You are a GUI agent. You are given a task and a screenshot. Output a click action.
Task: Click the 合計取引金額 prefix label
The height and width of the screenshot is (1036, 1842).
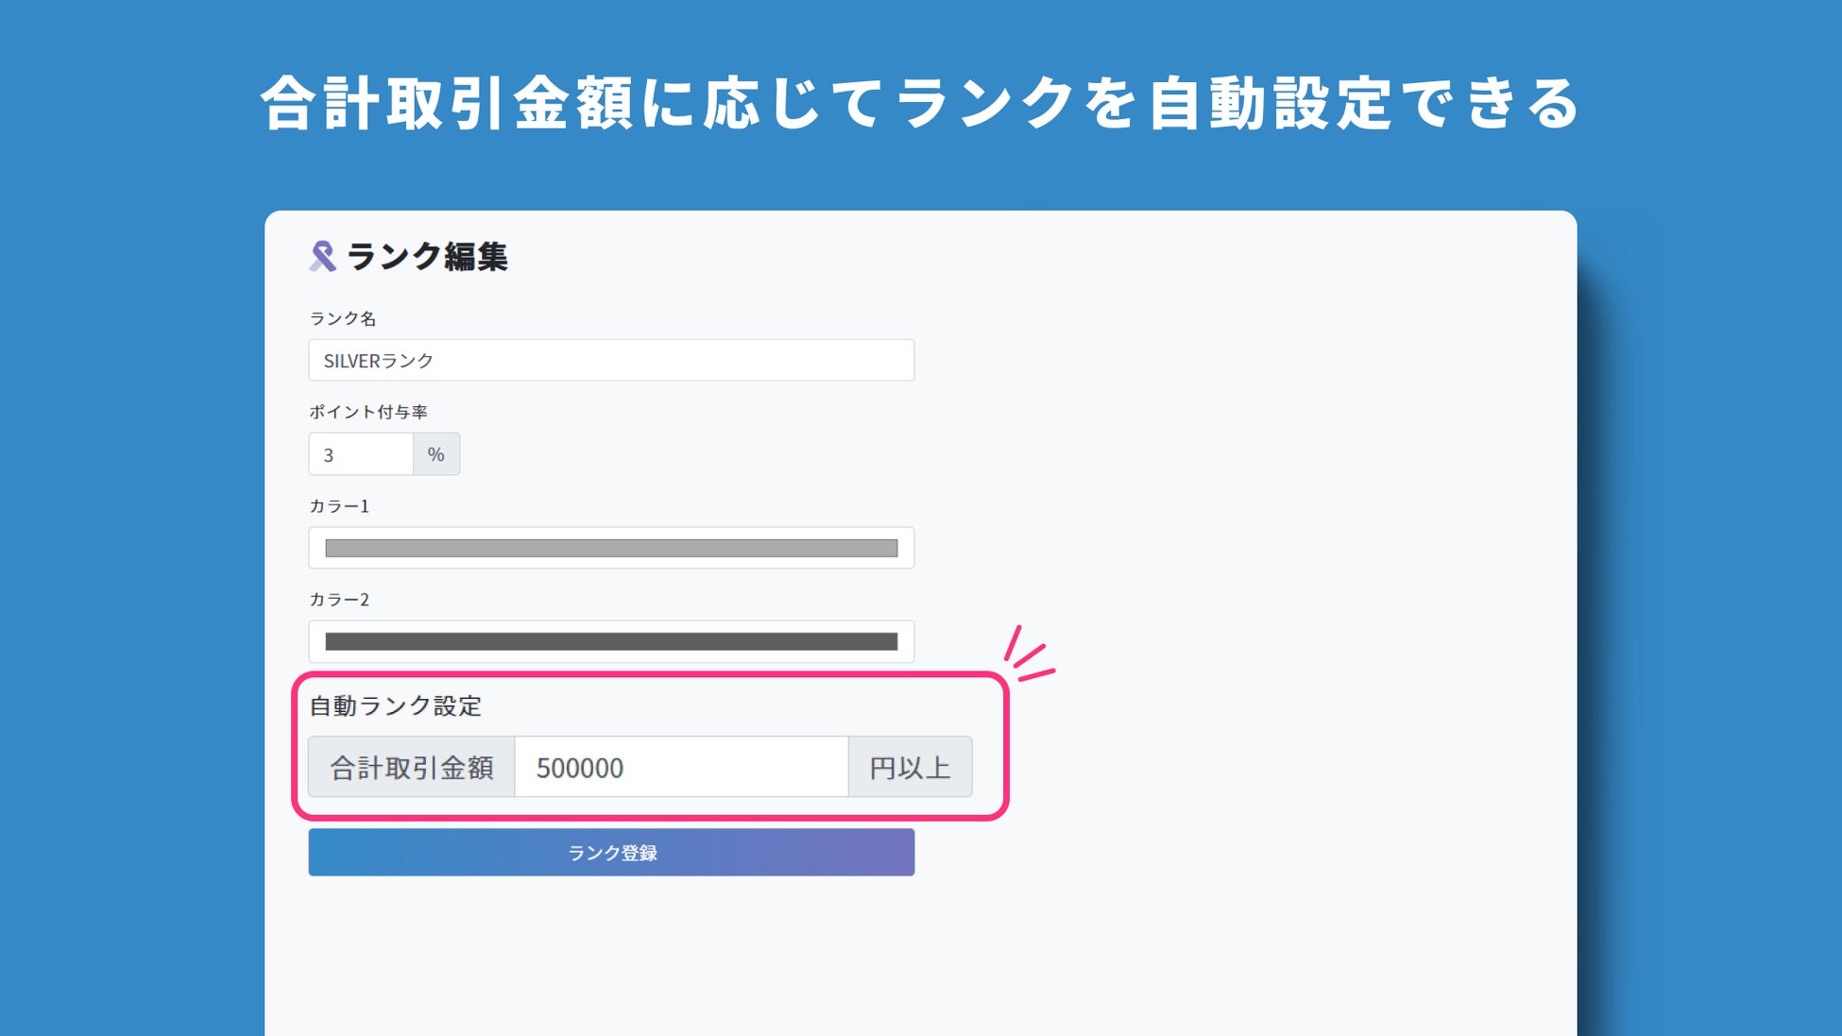coord(412,768)
